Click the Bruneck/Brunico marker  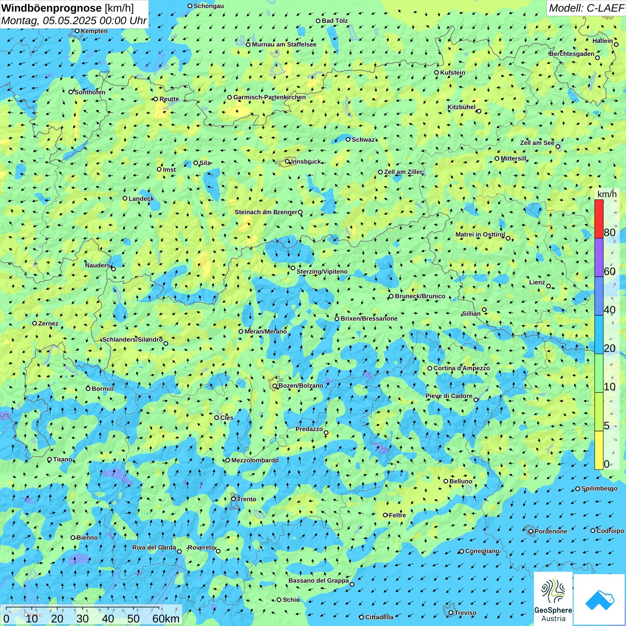[x=391, y=296]
